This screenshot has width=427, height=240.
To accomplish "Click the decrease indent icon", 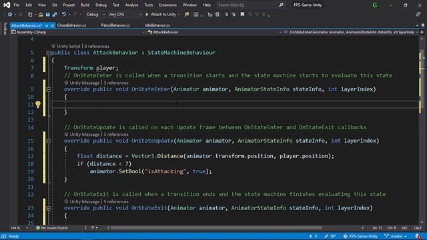I will (226, 15).
